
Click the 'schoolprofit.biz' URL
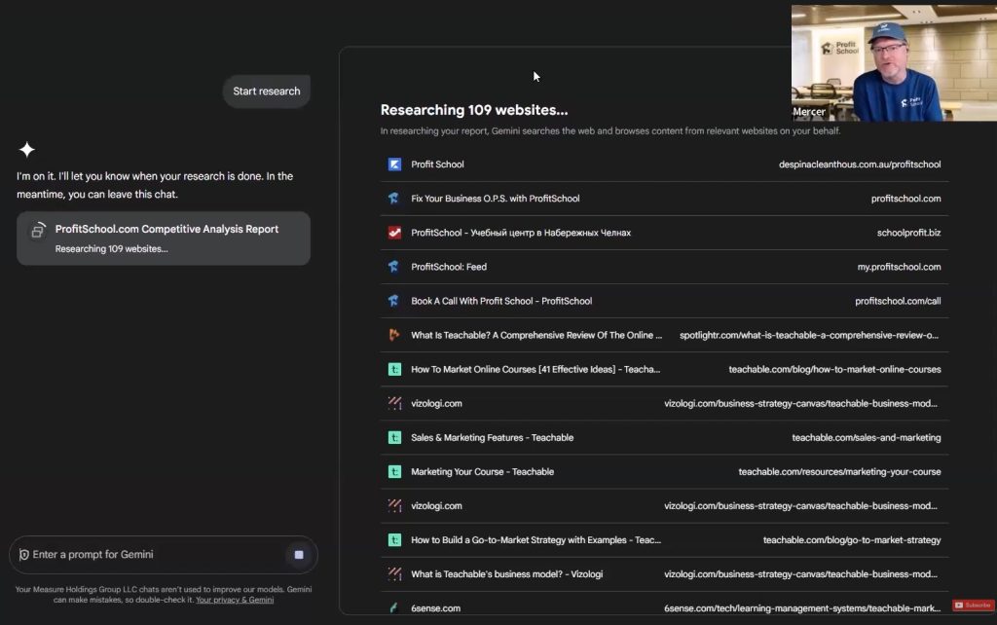(x=908, y=233)
